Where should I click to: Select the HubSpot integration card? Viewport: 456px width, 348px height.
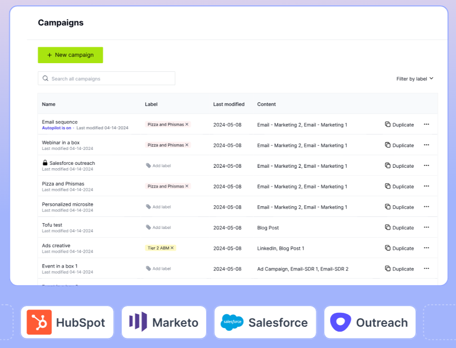67,322
